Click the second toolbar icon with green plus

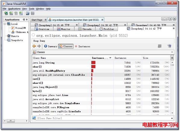click(11, 13)
